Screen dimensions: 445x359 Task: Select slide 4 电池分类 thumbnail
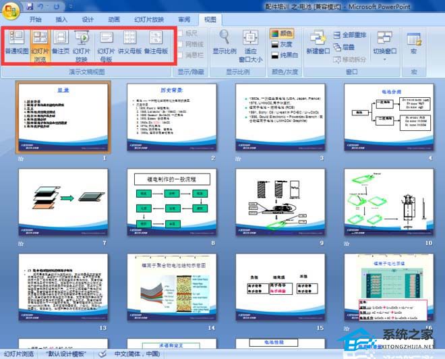pos(389,117)
